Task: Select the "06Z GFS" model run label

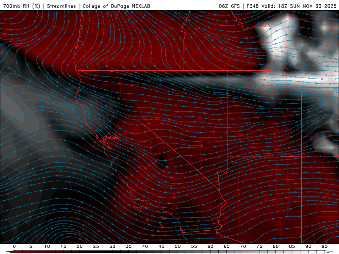Action: 229,6
